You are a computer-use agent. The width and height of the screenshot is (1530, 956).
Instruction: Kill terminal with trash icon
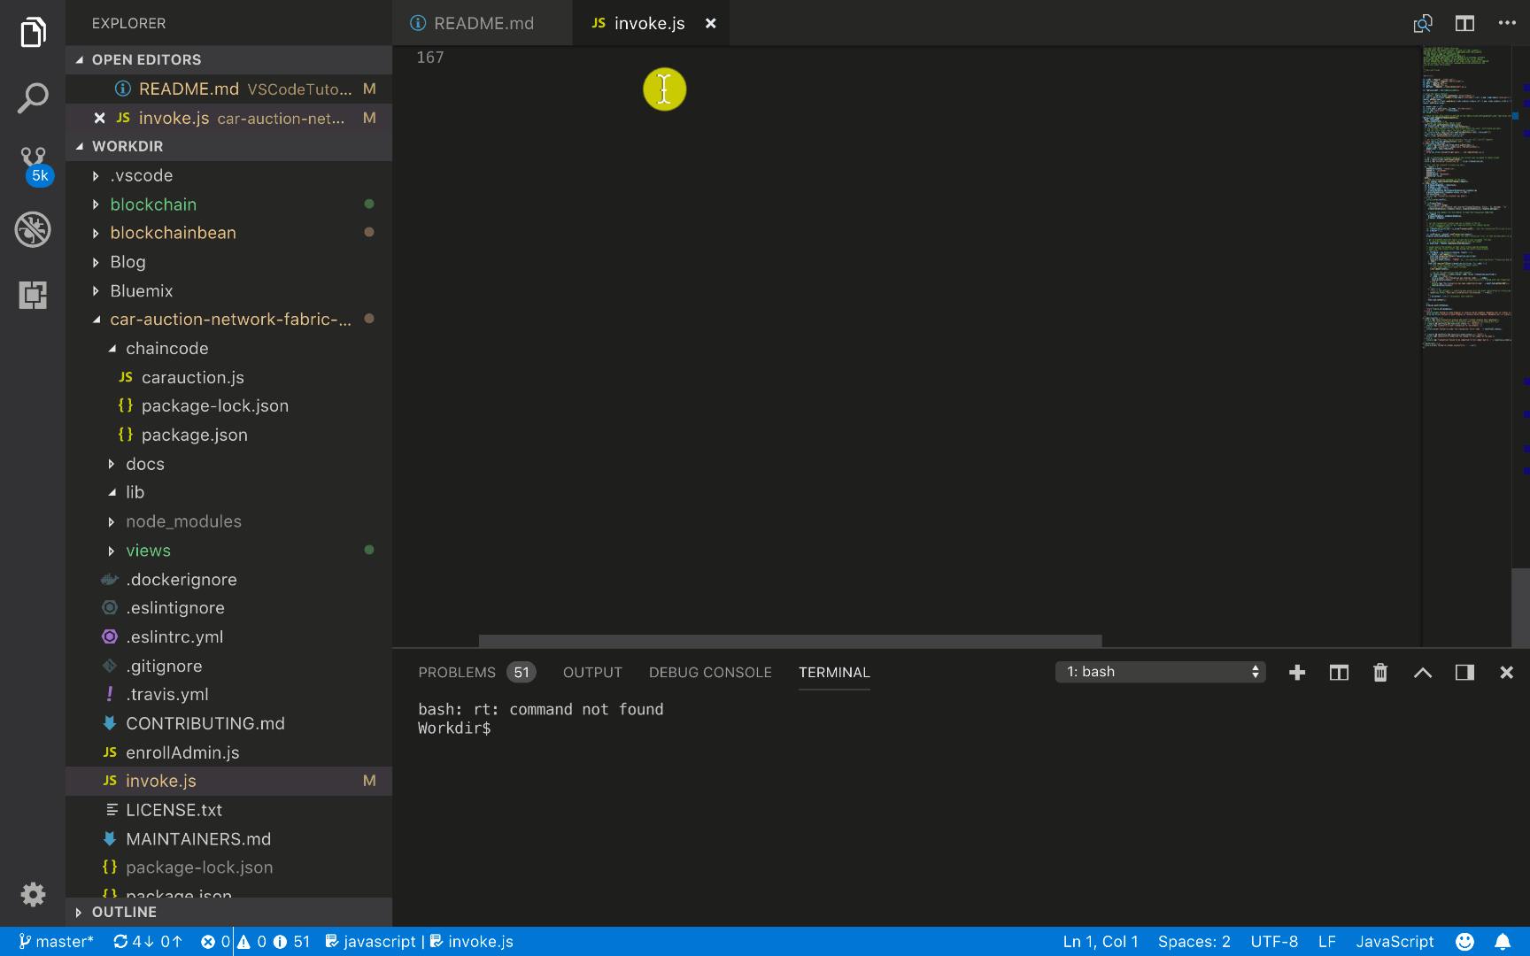tap(1380, 673)
